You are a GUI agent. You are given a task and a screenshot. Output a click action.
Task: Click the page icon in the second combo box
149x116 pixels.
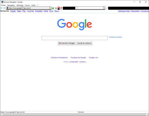click(x=77, y=8)
